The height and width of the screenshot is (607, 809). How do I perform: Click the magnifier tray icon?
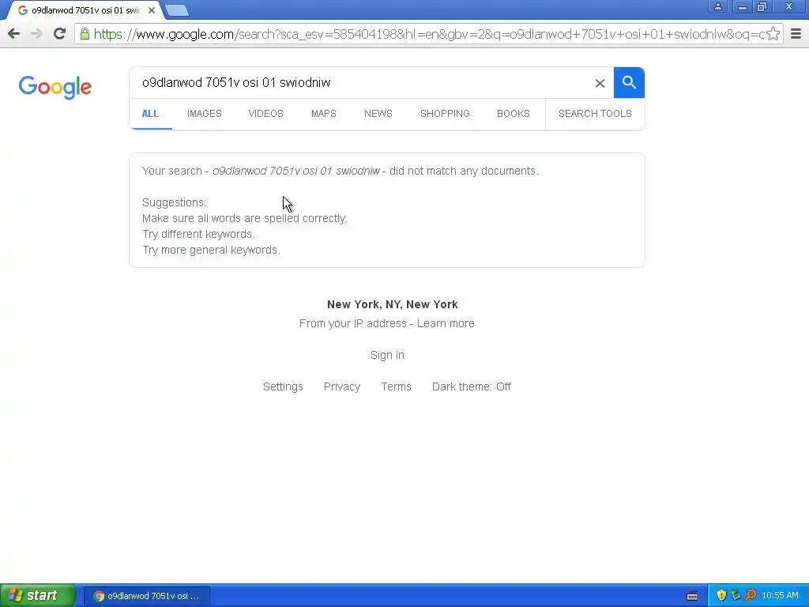pos(751,595)
